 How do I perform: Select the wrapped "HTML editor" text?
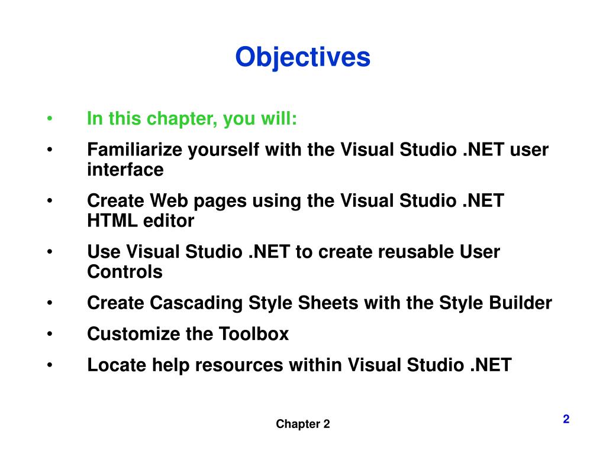(x=140, y=221)
